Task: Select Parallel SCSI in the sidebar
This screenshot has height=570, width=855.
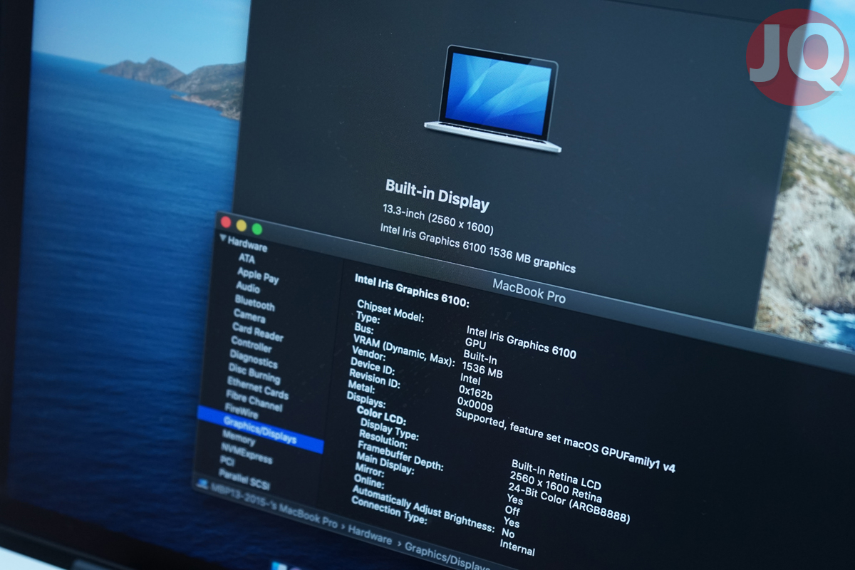Action: (x=243, y=480)
